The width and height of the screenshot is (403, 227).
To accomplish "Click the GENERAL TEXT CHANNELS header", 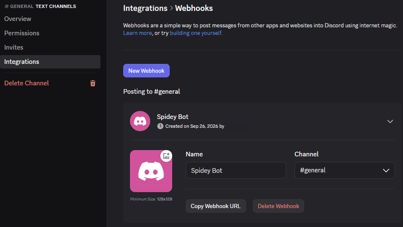I will click(41, 6).
